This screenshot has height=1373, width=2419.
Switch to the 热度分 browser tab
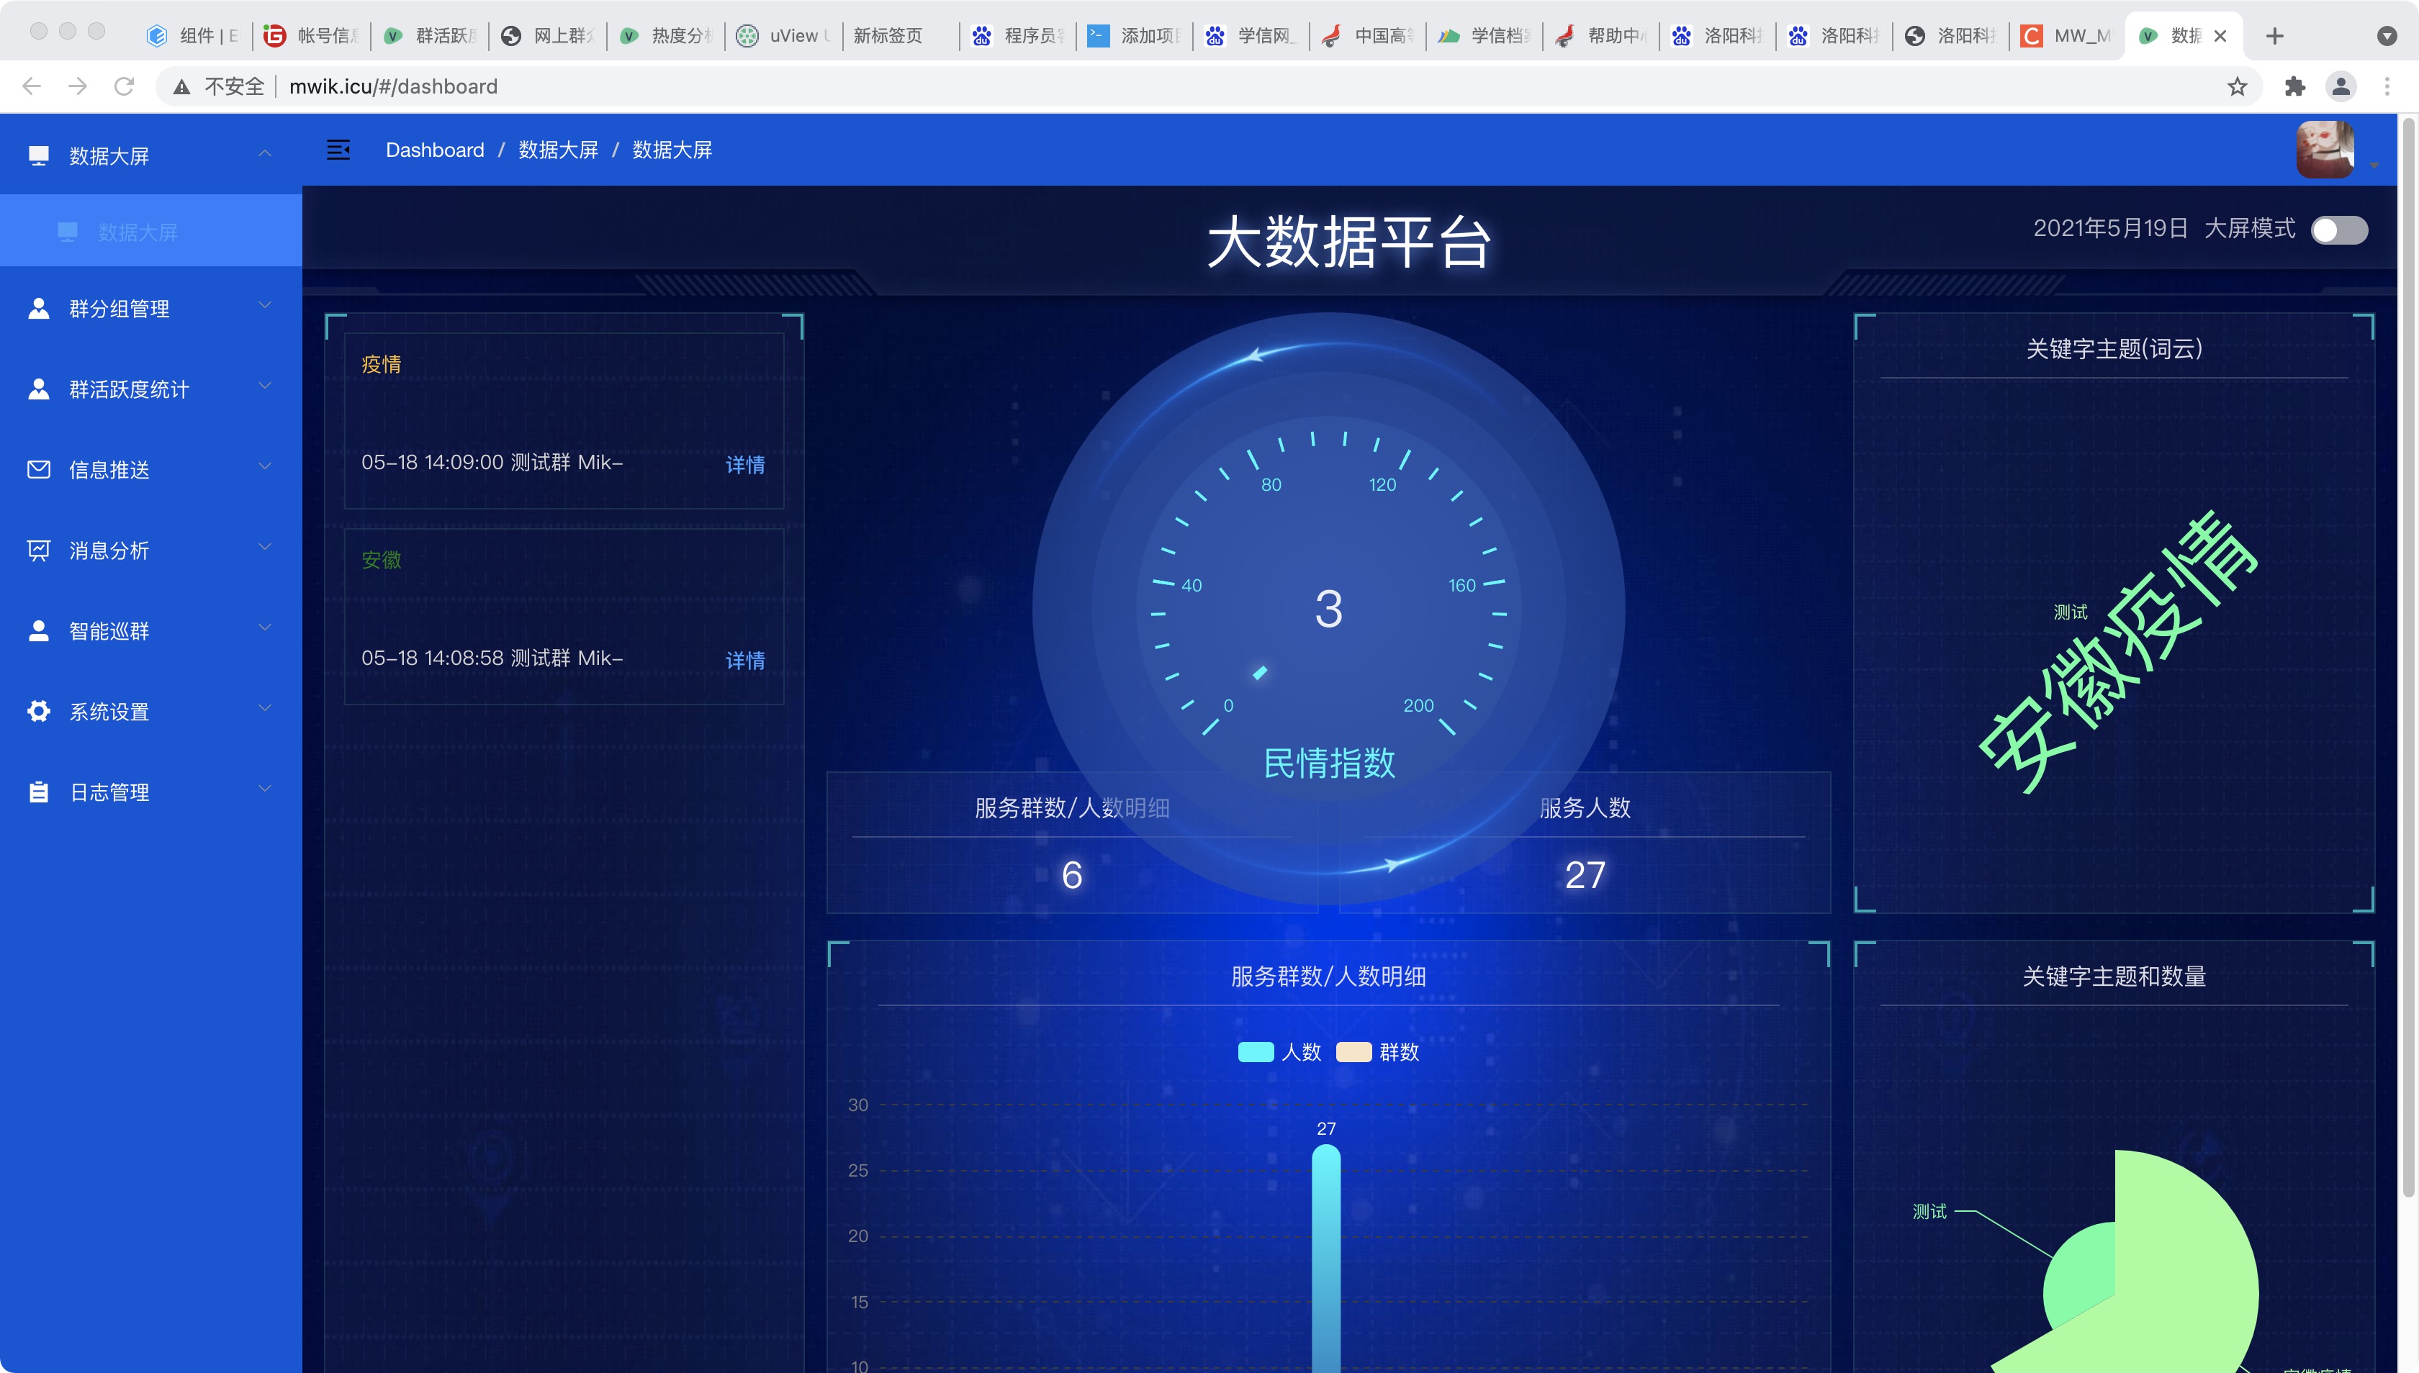(x=666, y=36)
